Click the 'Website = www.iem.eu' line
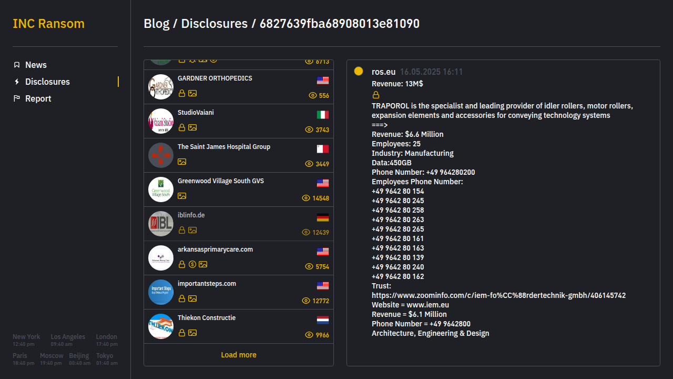This screenshot has width=673, height=379. tap(411, 305)
